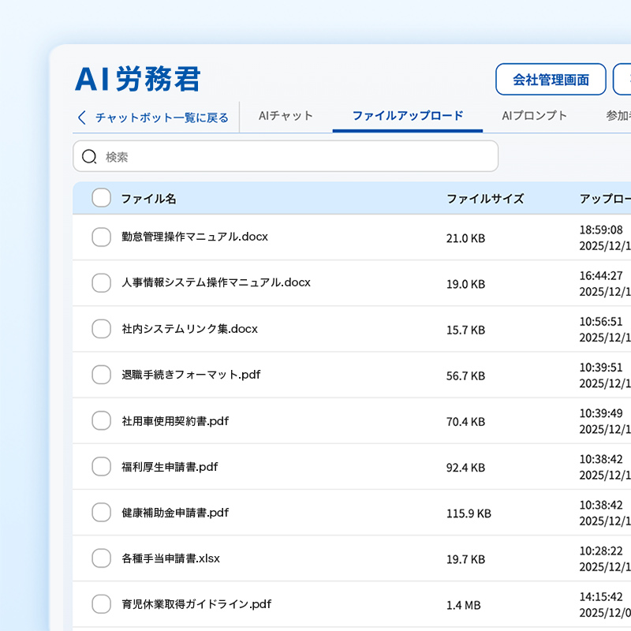Mark the 退職手続きフォーマット.pdf checkbox
Screen dimensions: 631x631
pyautogui.click(x=101, y=375)
